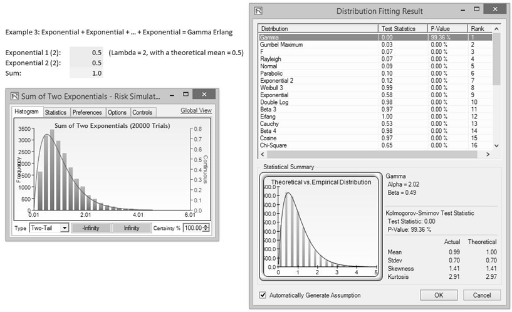Select the Weibull 3 row

375,88
